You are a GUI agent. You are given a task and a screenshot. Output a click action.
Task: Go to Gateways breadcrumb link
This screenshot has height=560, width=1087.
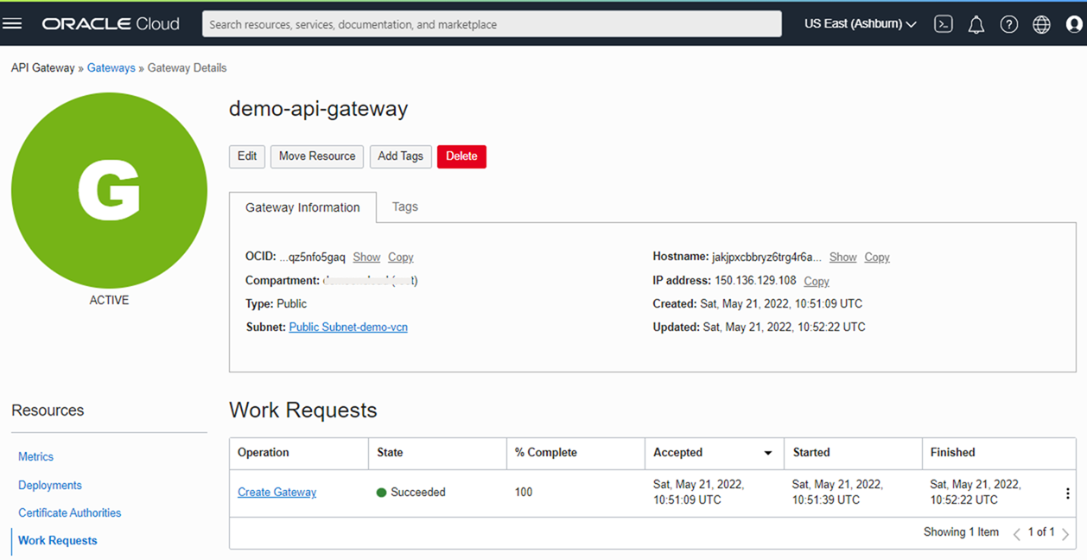[x=111, y=67]
